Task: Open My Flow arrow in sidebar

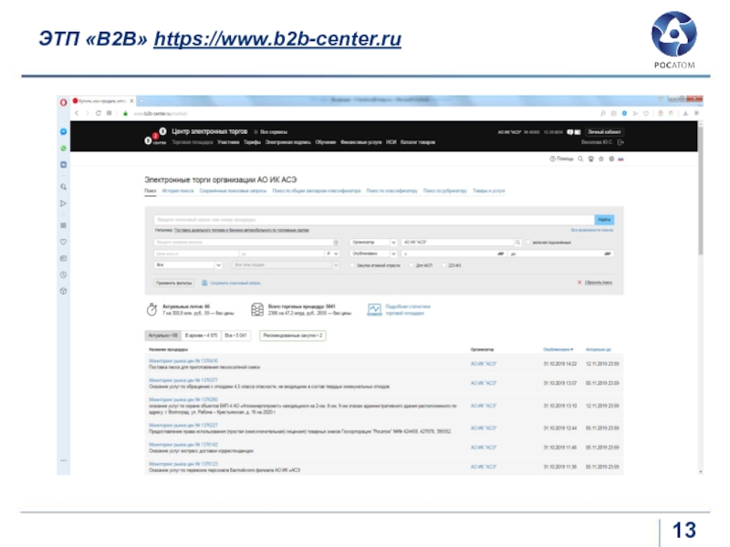Action: (x=63, y=203)
